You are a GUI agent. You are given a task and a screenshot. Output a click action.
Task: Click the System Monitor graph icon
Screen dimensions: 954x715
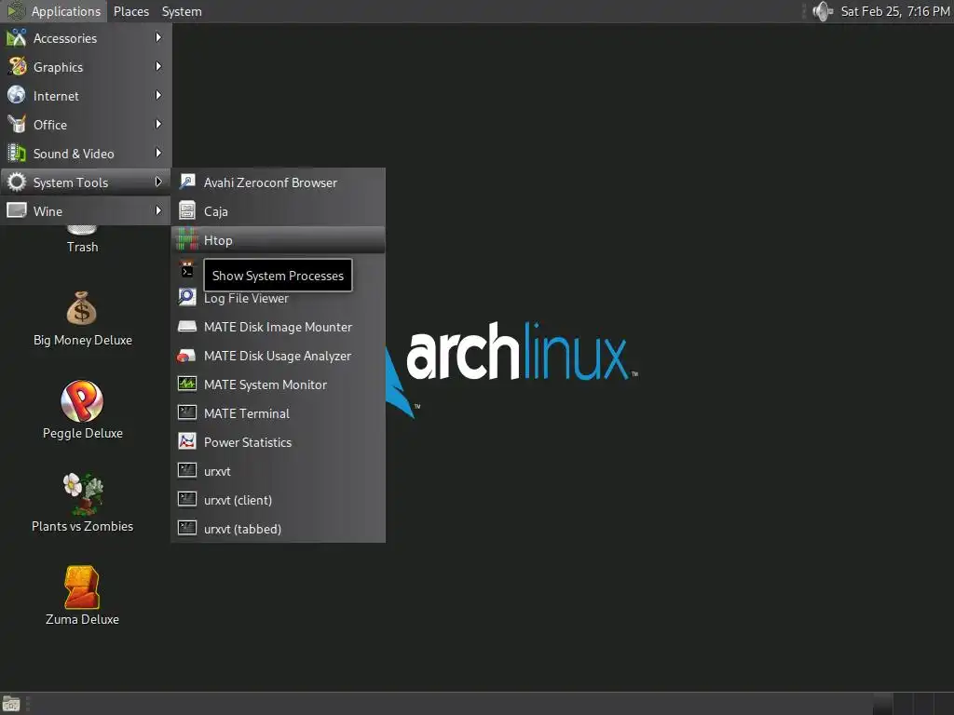[186, 384]
